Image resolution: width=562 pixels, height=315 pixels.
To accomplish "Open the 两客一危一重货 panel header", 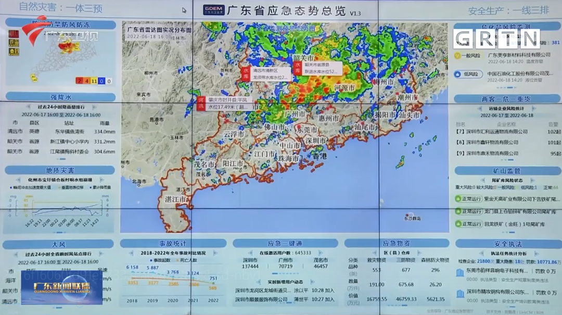I will point(506,98).
